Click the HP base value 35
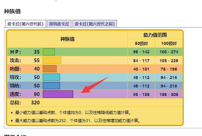 click(x=37, y=52)
